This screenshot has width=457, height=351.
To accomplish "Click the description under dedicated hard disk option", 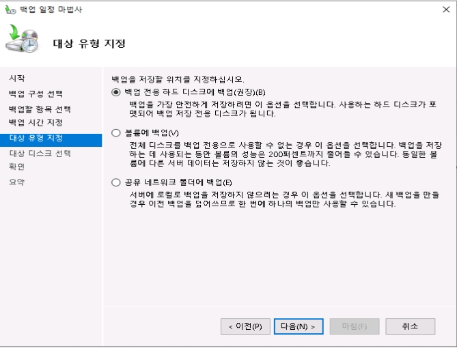I will 283,109.
